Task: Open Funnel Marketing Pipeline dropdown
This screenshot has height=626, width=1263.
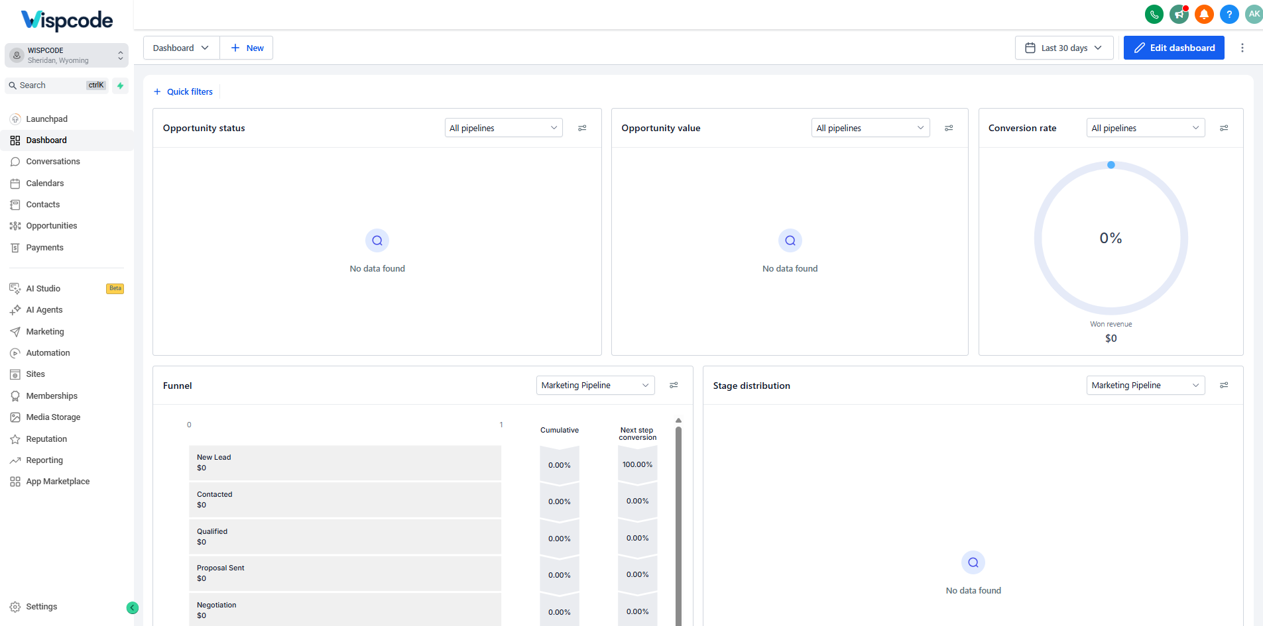Action: tap(595, 385)
